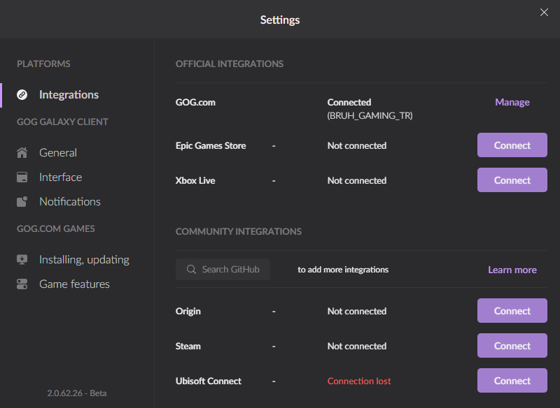The image size is (560, 408).
Task: Open the Learn more link
Action: (x=512, y=270)
